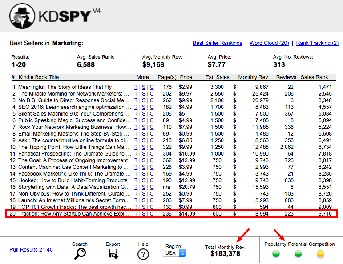Sort by Page(s) column header

pyautogui.click(x=167, y=77)
